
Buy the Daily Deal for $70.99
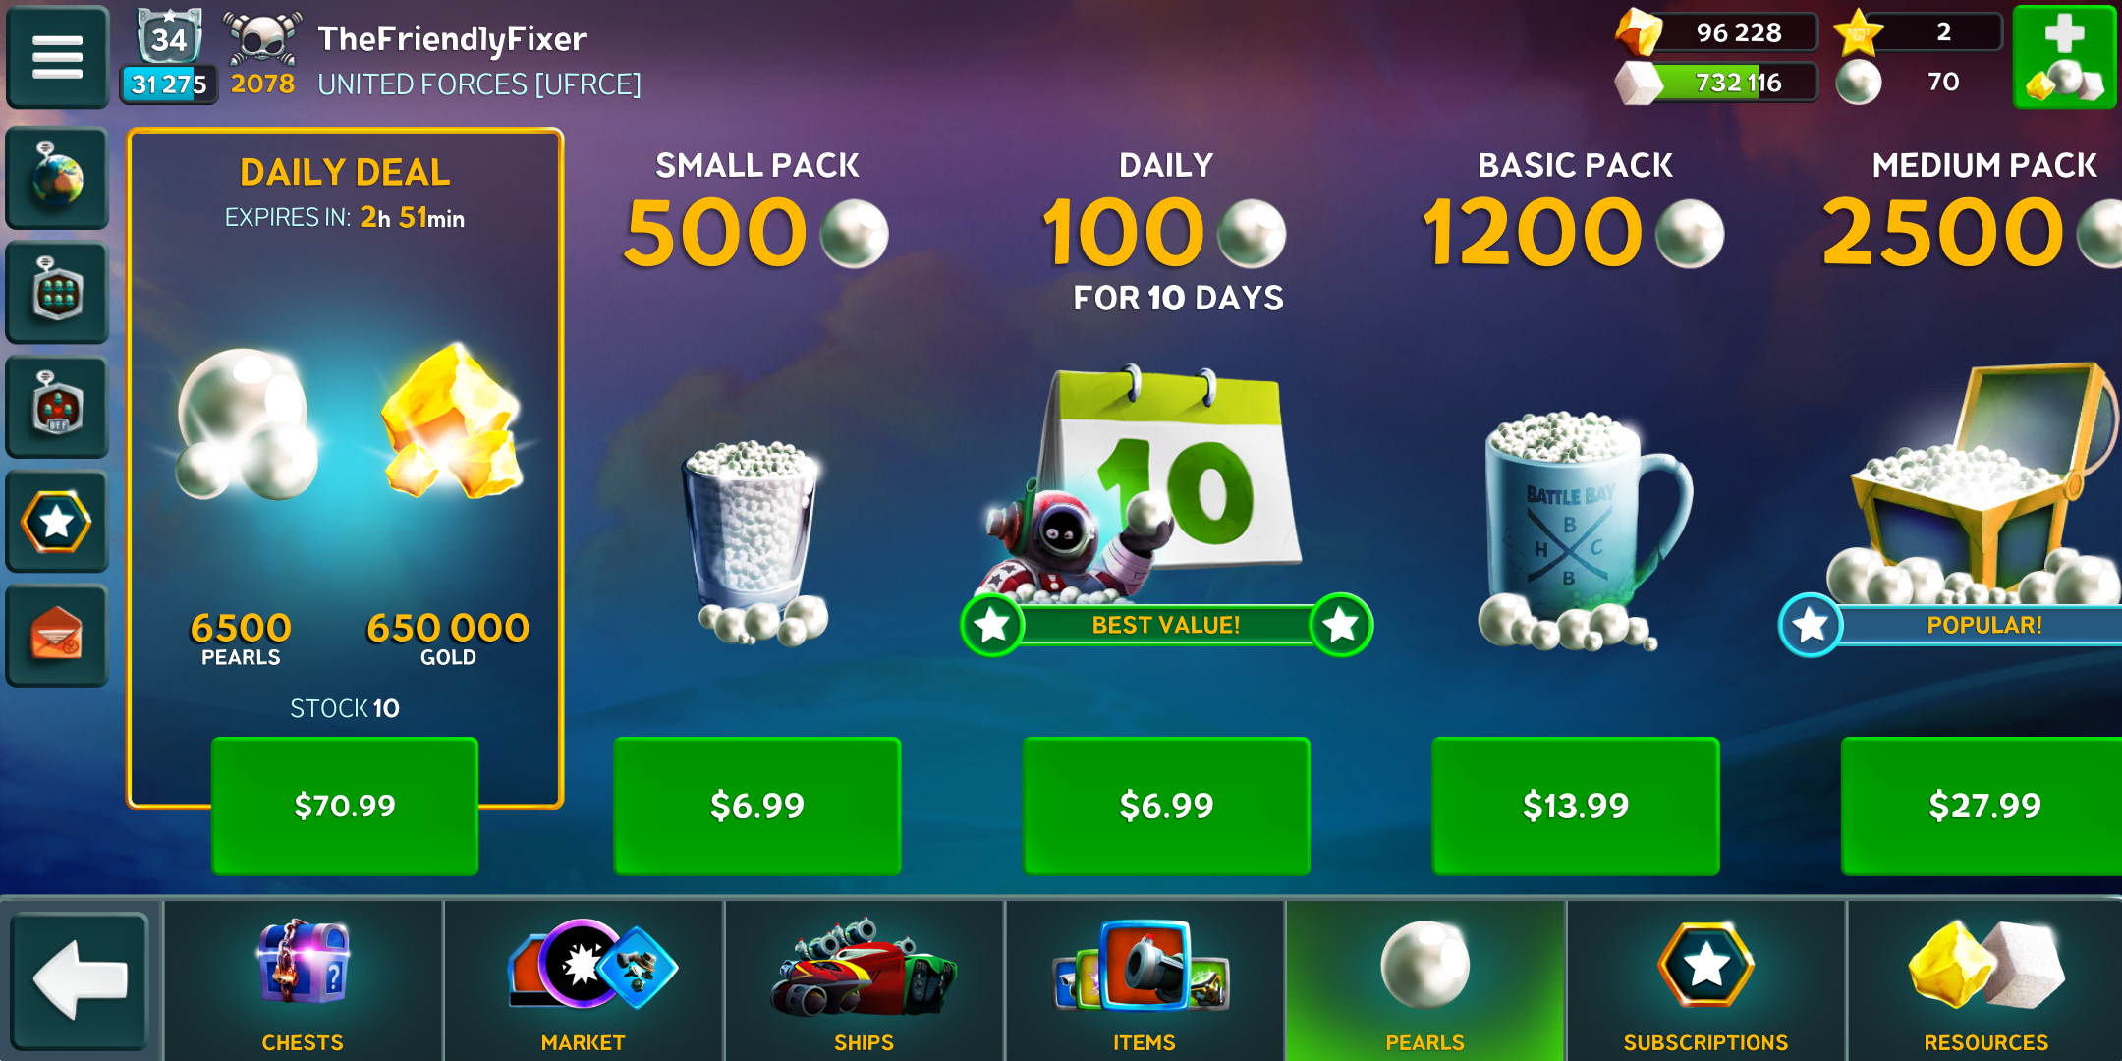(345, 806)
